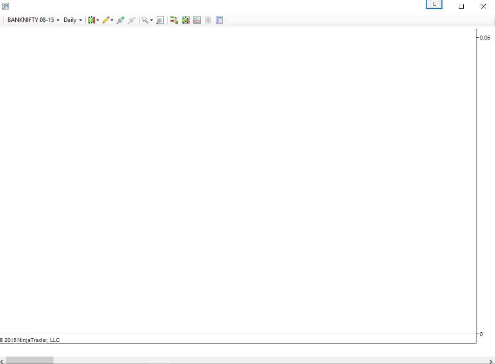The image size is (495, 364).
Task: Click the horizontal scrollbar thumb
Action: (x=30, y=360)
